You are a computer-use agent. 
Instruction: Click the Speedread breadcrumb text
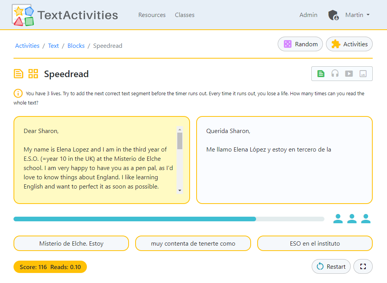tap(108, 46)
